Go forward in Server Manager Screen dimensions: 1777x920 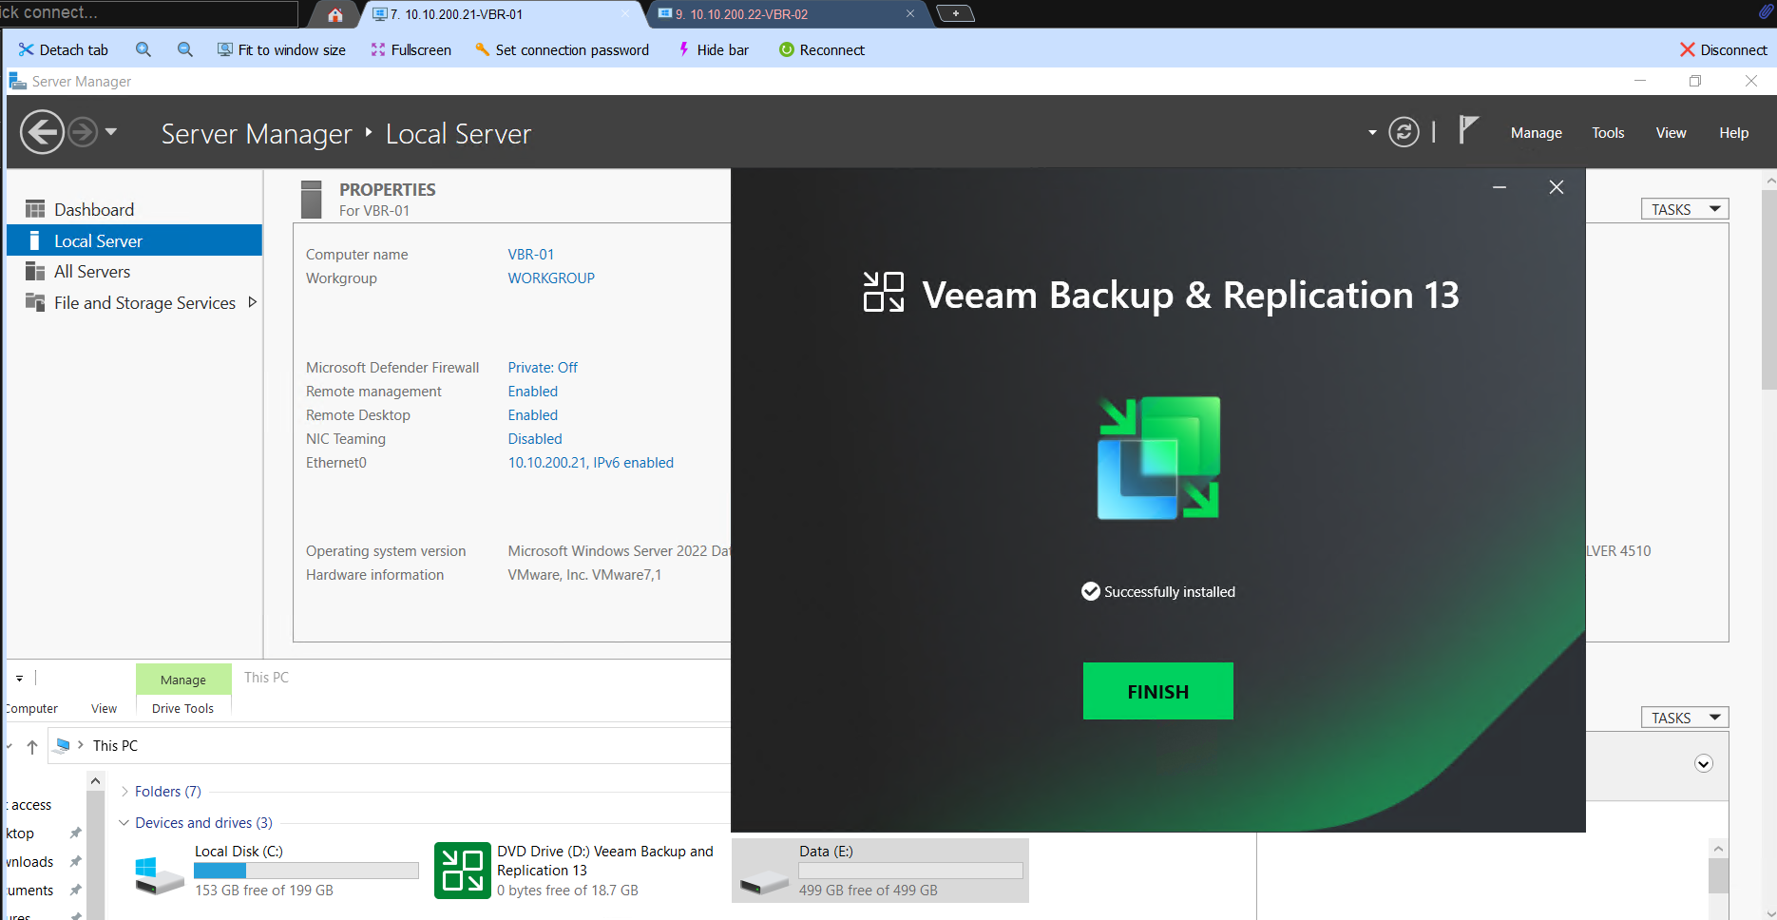coord(83,132)
